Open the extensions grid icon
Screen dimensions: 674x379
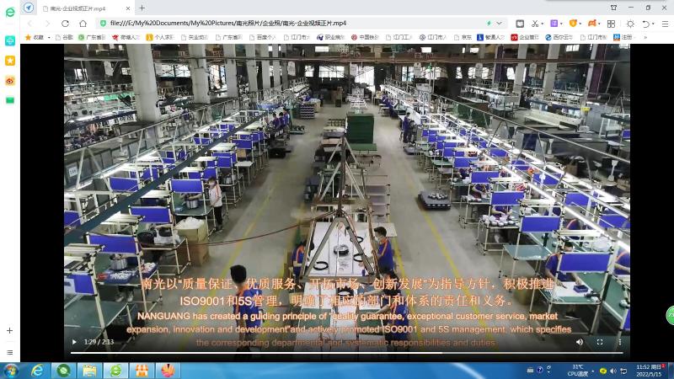611,24
